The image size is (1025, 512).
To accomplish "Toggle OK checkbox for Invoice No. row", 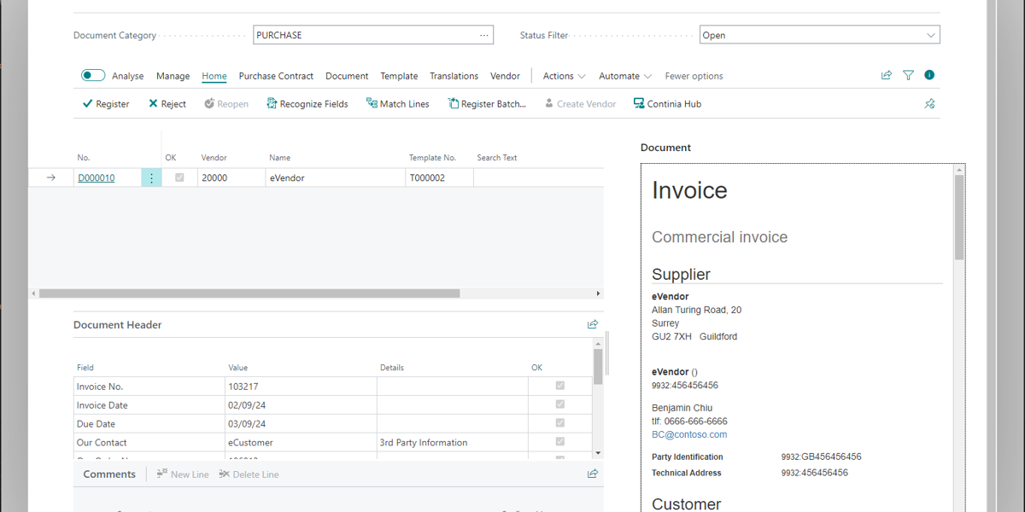I will click(560, 386).
